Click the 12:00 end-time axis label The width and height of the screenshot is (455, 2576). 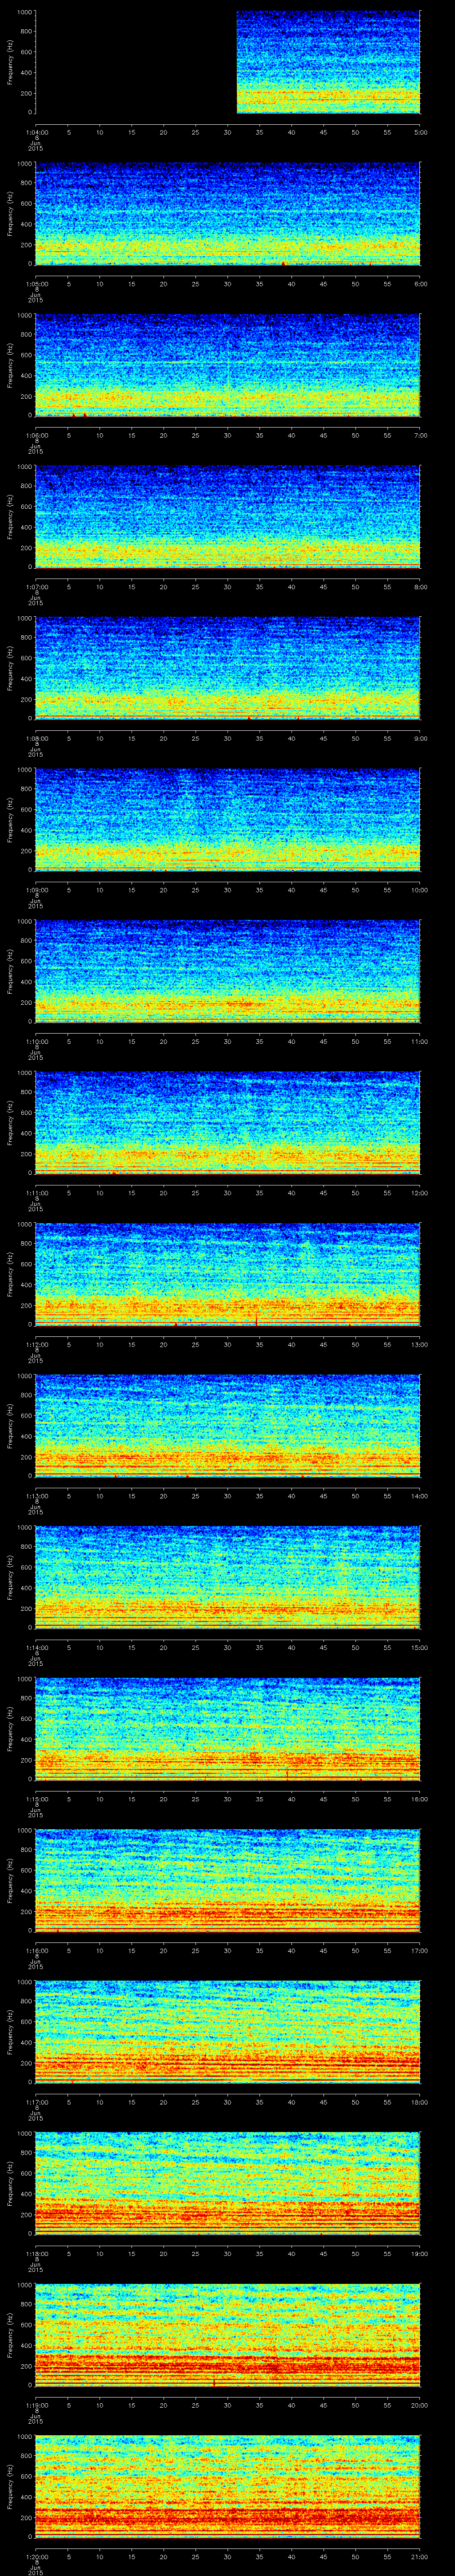click(420, 1192)
